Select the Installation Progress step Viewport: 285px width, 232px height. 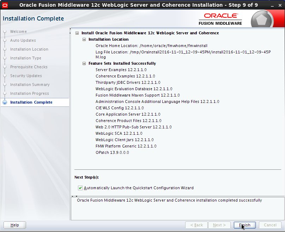coord(29,93)
